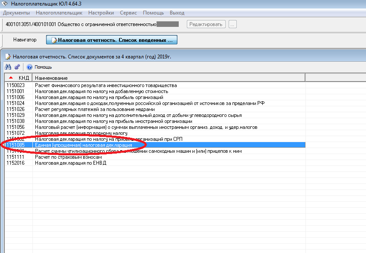366x253 pixels.
Task: Sort the list by the КНД column
Action: point(18,78)
